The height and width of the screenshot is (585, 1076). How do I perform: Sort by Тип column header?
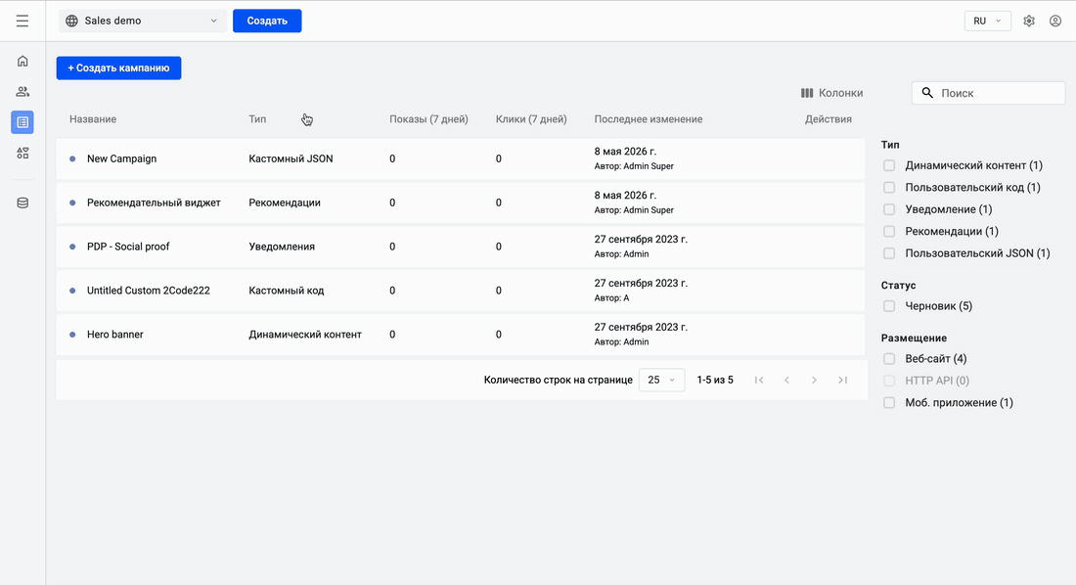click(x=257, y=118)
